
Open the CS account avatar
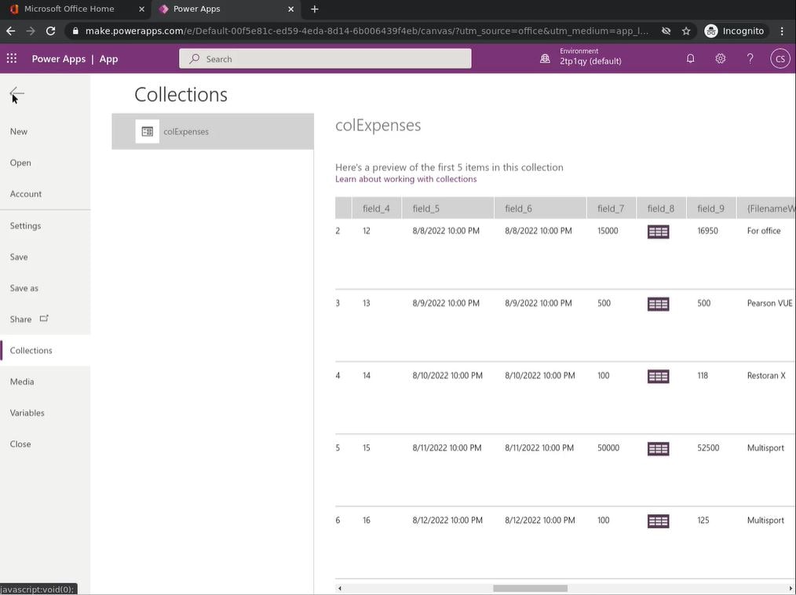tap(780, 59)
